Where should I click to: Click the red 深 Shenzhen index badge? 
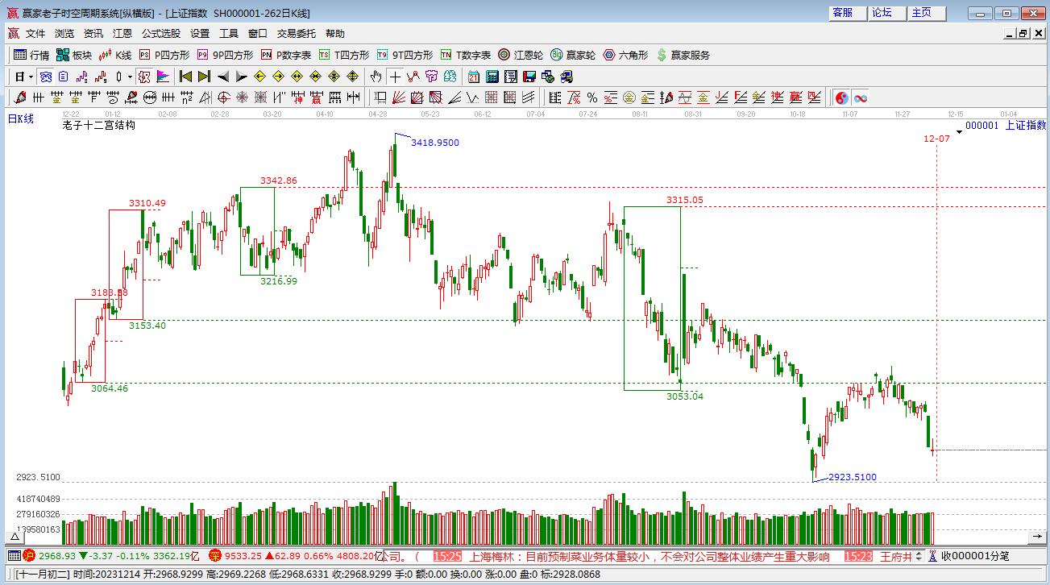coord(215,556)
